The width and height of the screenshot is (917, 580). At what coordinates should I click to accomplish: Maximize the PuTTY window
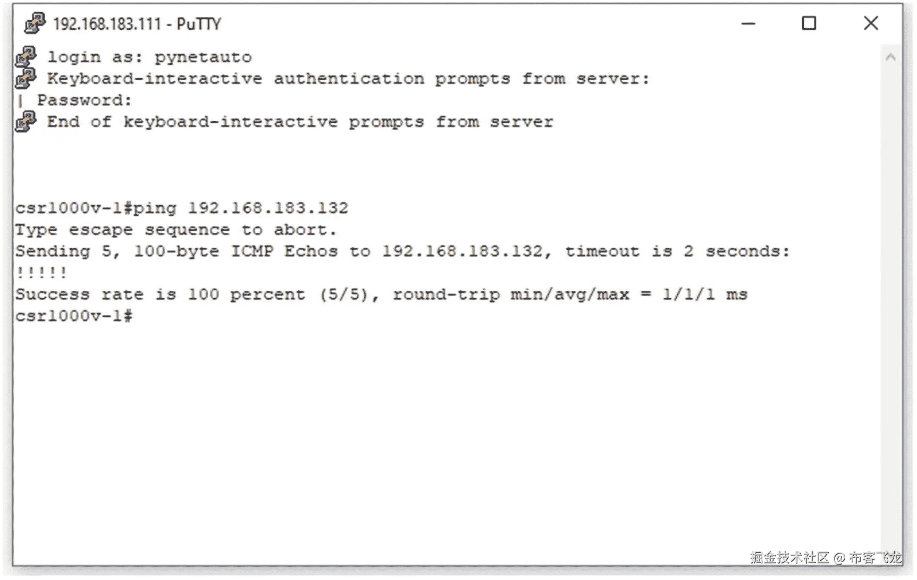point(809,23)
